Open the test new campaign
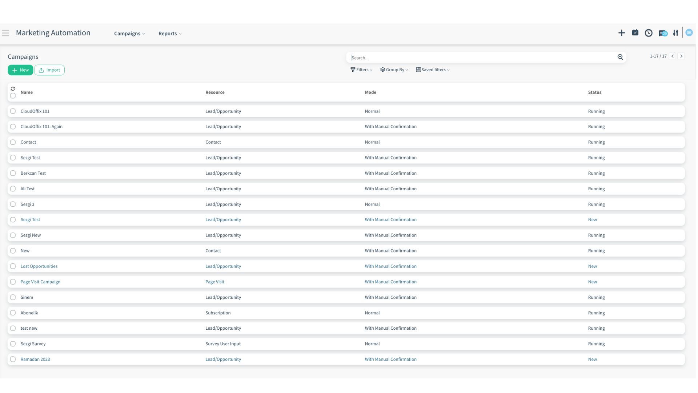Viewport: 698px width, 393px height. tap(346, 328)
